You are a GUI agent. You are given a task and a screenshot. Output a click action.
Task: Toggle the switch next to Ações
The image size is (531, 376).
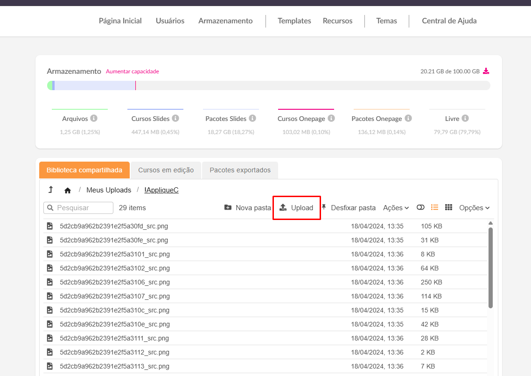click(420, 207)
